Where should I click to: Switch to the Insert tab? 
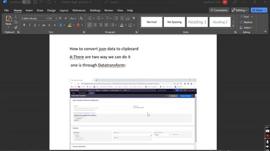(29, 10)
